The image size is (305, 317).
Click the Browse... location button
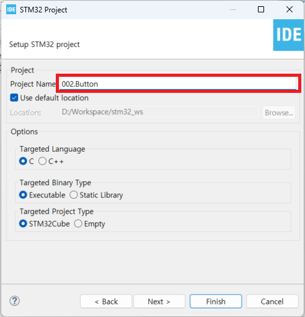point(279,113)
